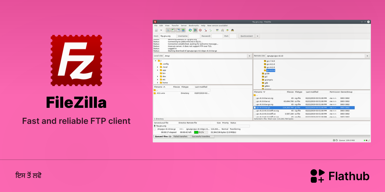Image resolution: width=385 pixels, height=192 pixels.
Task: Open the Transfer menu
Action: [x=175, y=26]
